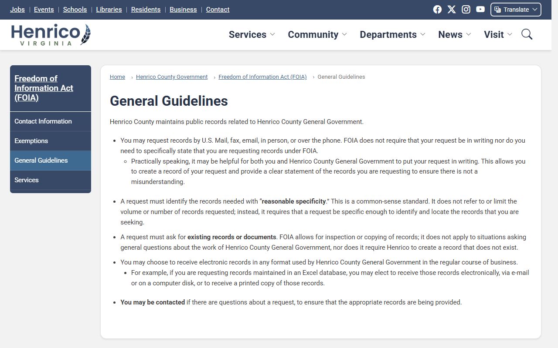Viewport: 558px width, 348px height.
Task: Open the Instagram social icon
Action: click(466, 10)
